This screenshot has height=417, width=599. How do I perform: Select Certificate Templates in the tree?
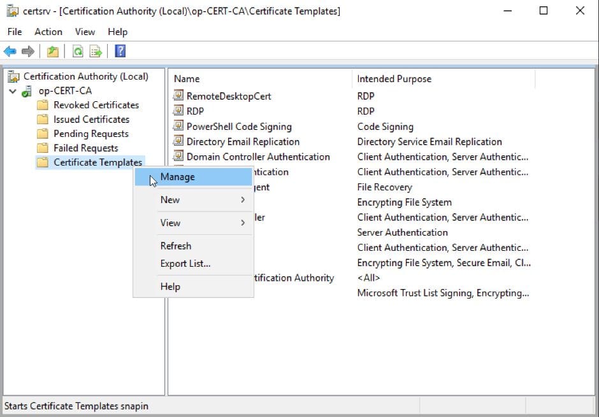coord(97,162)
